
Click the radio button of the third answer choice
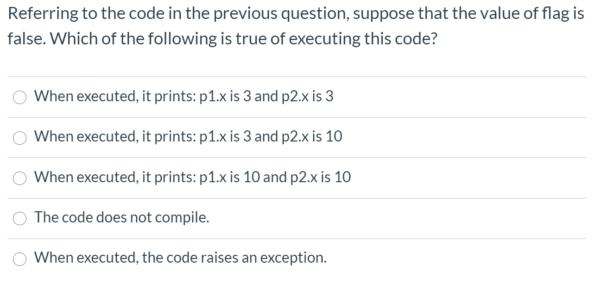19,177
